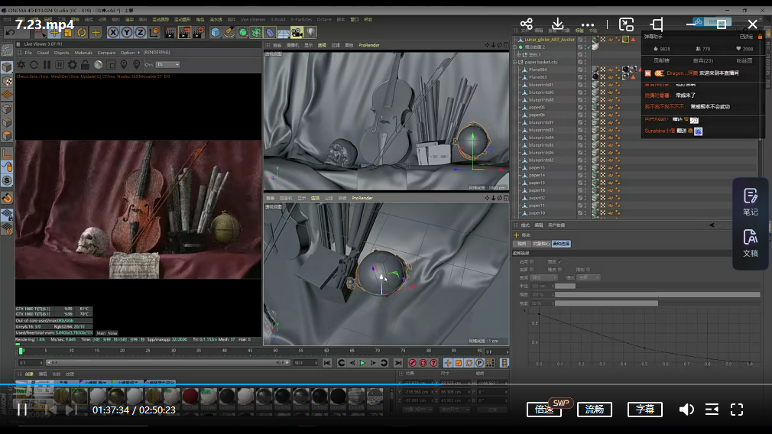Viewport: 772px width, 434px height.
Task: Click Live Viewer render region icon
Action: point(111,64)
